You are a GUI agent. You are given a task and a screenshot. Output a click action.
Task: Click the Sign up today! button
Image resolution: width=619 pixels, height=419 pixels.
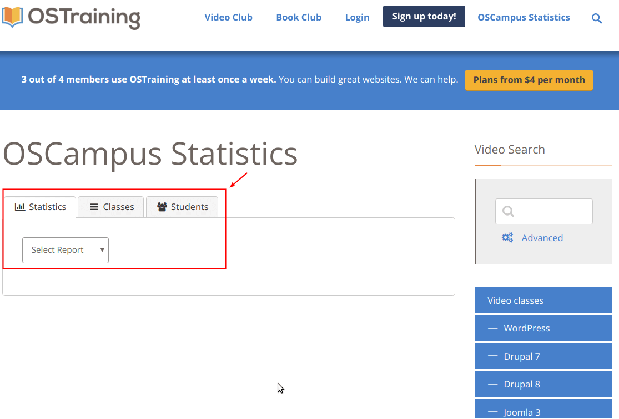(x=424, y=17)
